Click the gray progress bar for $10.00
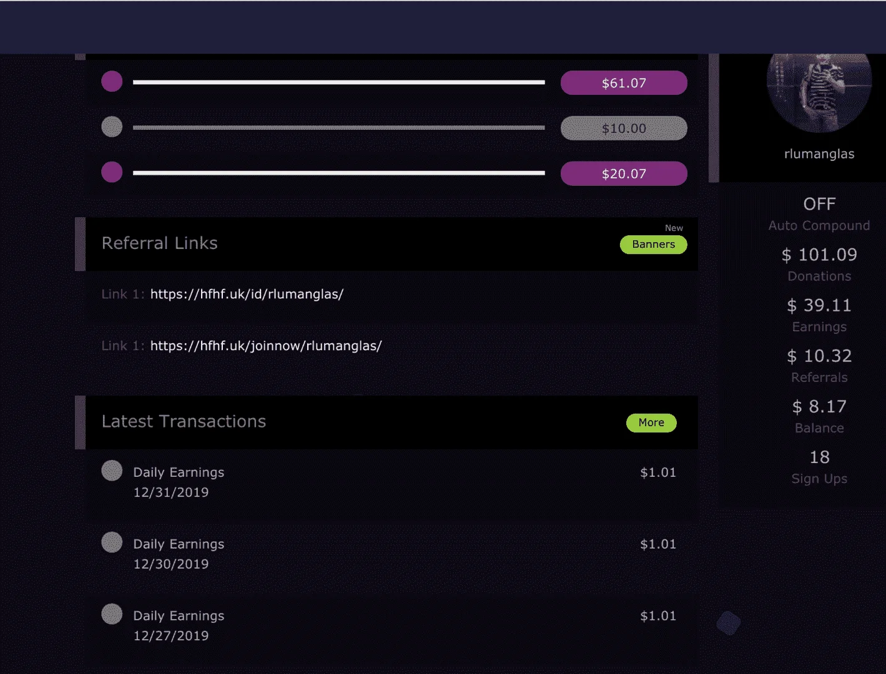886x674 pixels. pos(338,128)
